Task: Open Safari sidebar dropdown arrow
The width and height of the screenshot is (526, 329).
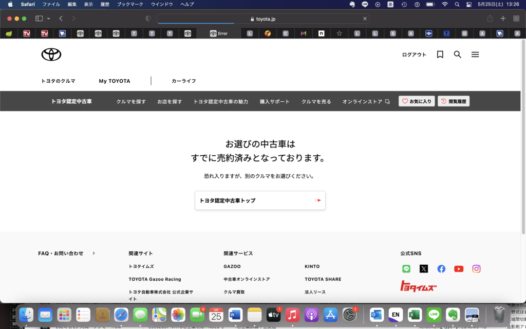Action: 48,19
